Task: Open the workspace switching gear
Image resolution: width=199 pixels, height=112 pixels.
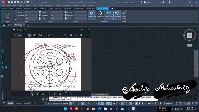Action: click(x=155, y=103)
